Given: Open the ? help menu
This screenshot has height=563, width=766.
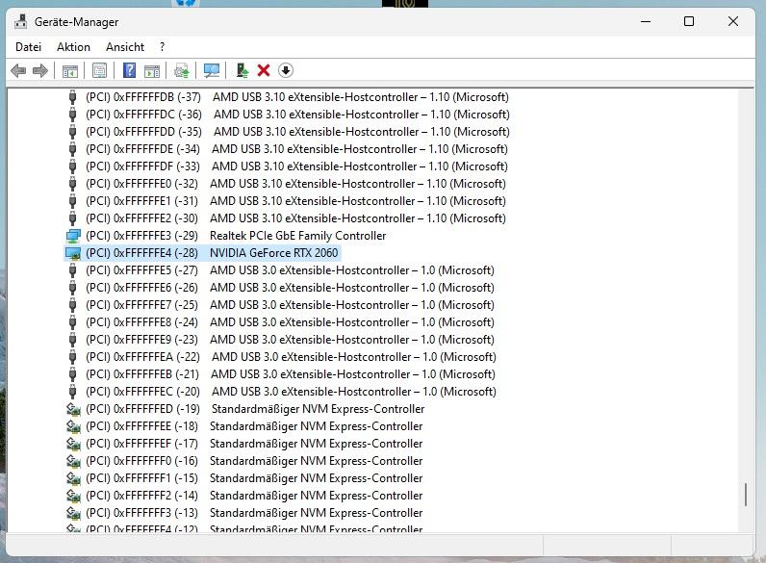Looking at the screenshot, I should [x=163, y=47].
